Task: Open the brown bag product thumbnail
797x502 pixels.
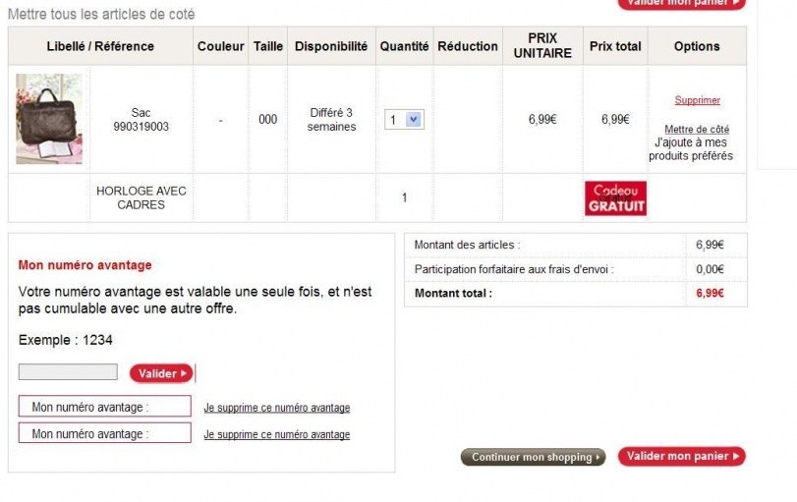Action: pyautogui.click(x=49, y=119)
